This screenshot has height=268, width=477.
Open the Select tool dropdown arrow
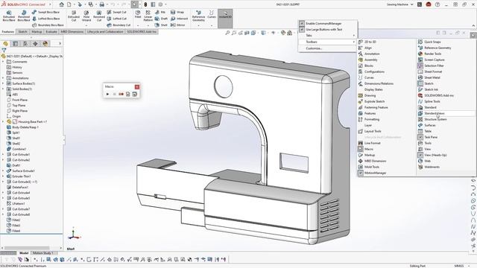coord(140,4)
